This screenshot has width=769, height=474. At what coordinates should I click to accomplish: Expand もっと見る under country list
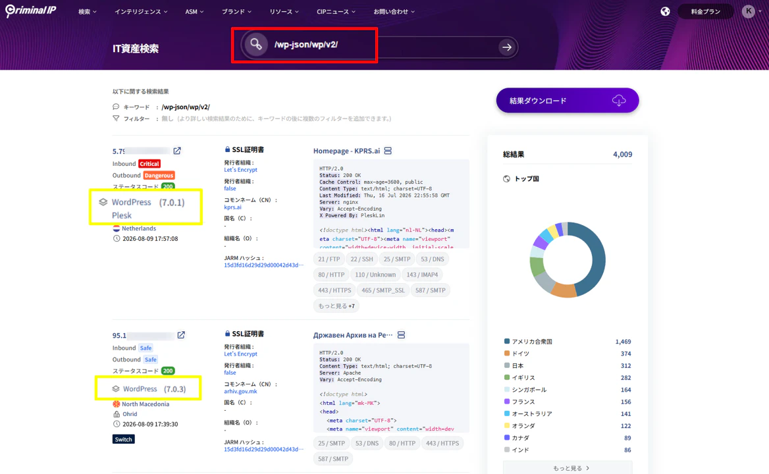pos(568,467)
